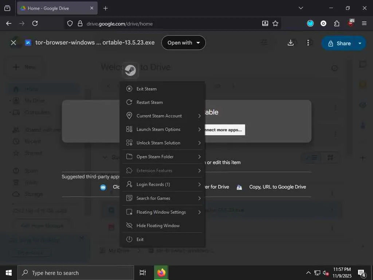Click the padlock site info icon

coord(80,24)
